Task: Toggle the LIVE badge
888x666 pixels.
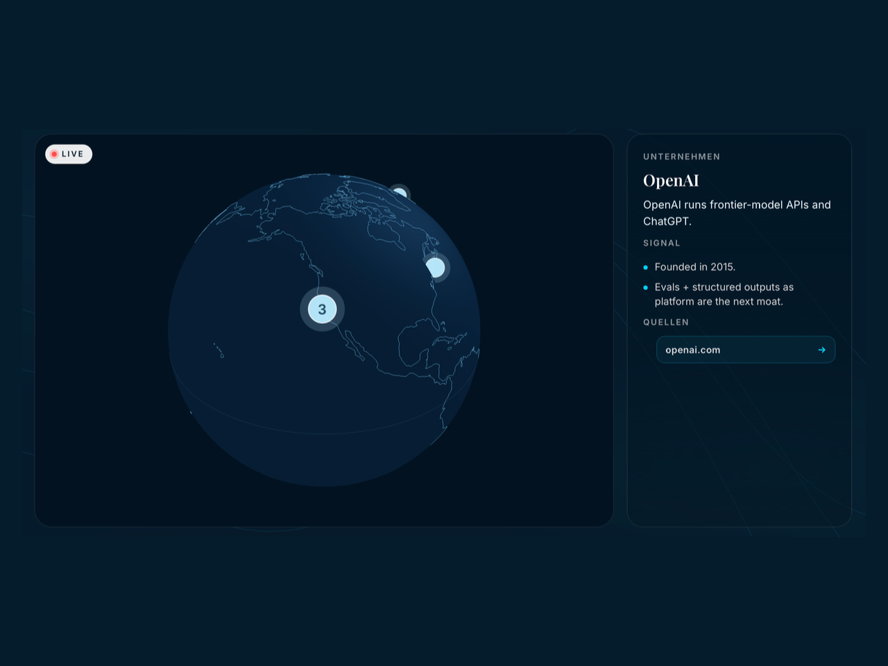Action: (x=69, y=154)
